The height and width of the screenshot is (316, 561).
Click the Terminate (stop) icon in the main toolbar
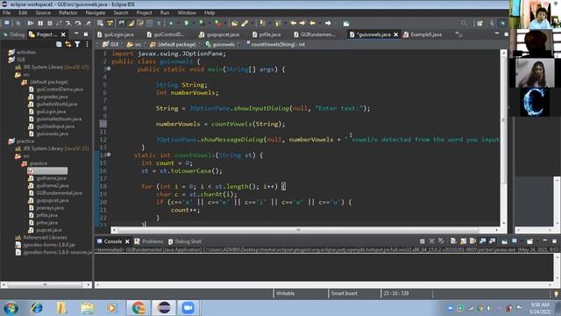50,24
